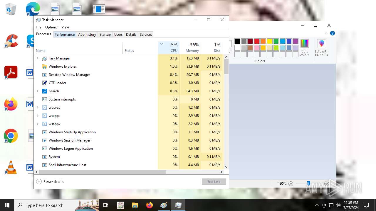Open the network status tray icon

coord(331,205)
